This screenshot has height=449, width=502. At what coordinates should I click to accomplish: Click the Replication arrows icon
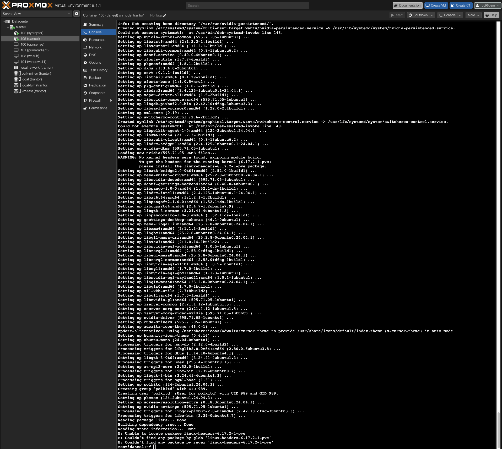point(85,85)
